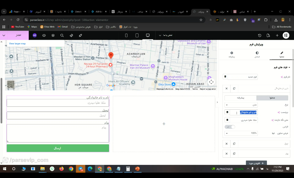Screen dimensions: 294x178
Task: Click the پیام textarea in the form preview
Action: click(58, 133)
